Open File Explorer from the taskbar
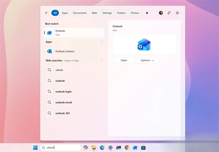Screen dimensions: 219x152 coord(94,148)
